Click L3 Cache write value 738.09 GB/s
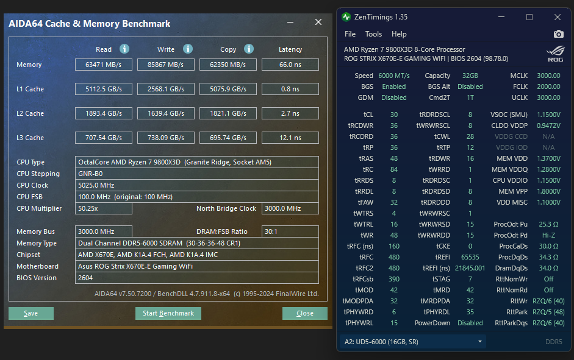The width and height of the screenshot is (574, 360). coord(166,138)
